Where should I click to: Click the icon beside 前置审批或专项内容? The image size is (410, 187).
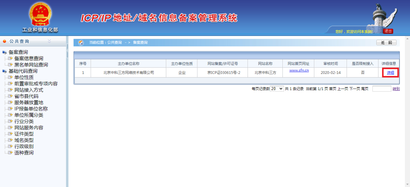(11, 84)
